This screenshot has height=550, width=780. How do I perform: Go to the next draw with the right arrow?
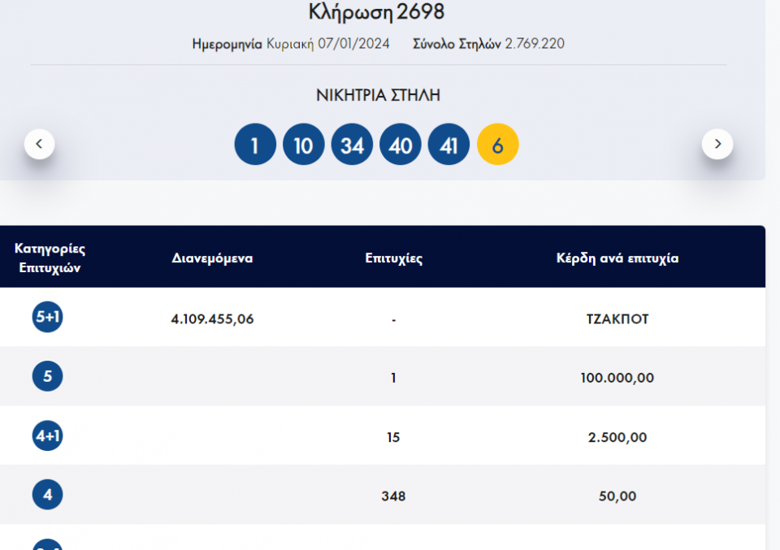click(717, 144)
